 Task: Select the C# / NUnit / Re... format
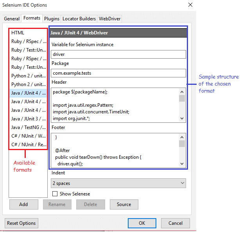point(29,145)
